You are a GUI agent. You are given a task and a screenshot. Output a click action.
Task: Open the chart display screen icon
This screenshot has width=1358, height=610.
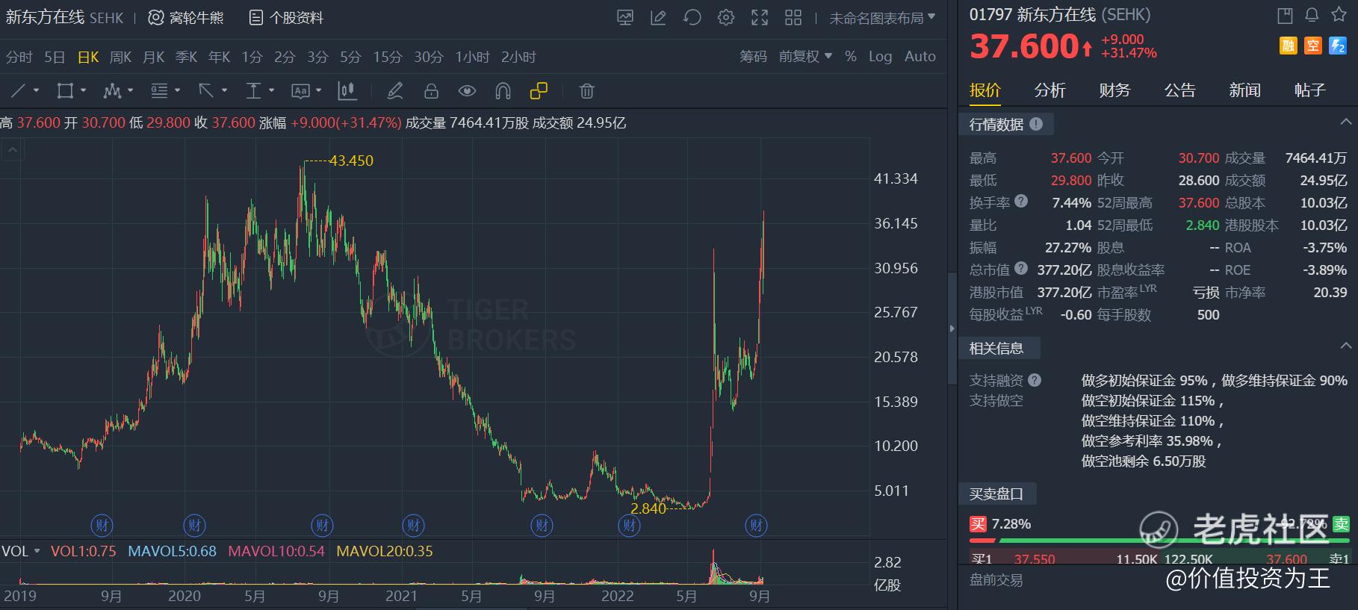[x=625, y=18]
